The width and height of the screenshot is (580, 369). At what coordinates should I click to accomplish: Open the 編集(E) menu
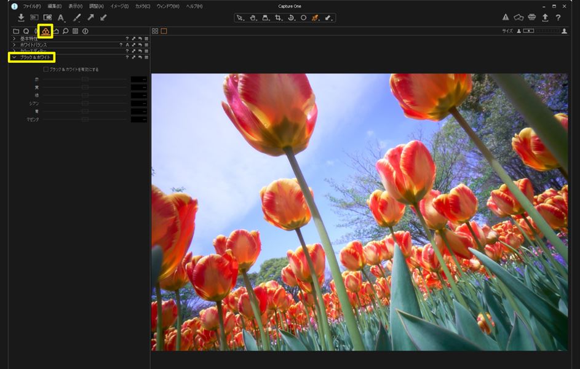tap(54, 6)
